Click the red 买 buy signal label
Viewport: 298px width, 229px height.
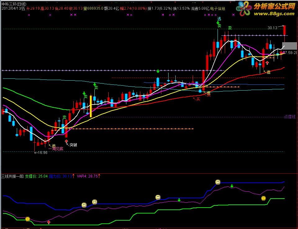pos(198,99)
